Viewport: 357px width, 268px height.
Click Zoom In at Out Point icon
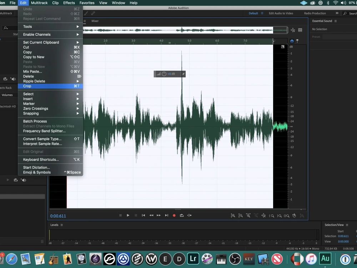point(279,215)
